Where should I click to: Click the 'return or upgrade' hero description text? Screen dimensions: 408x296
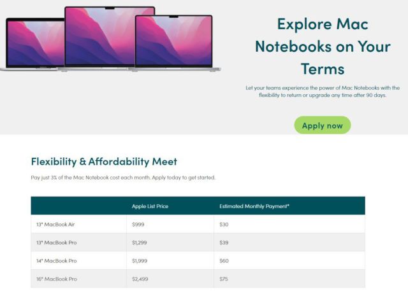pos(323,92)
